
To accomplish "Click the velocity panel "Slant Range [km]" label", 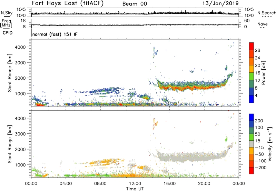I will click(x=10, y=144).
